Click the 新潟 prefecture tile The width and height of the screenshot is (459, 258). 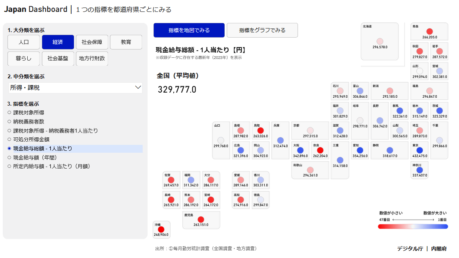(390, 91)
